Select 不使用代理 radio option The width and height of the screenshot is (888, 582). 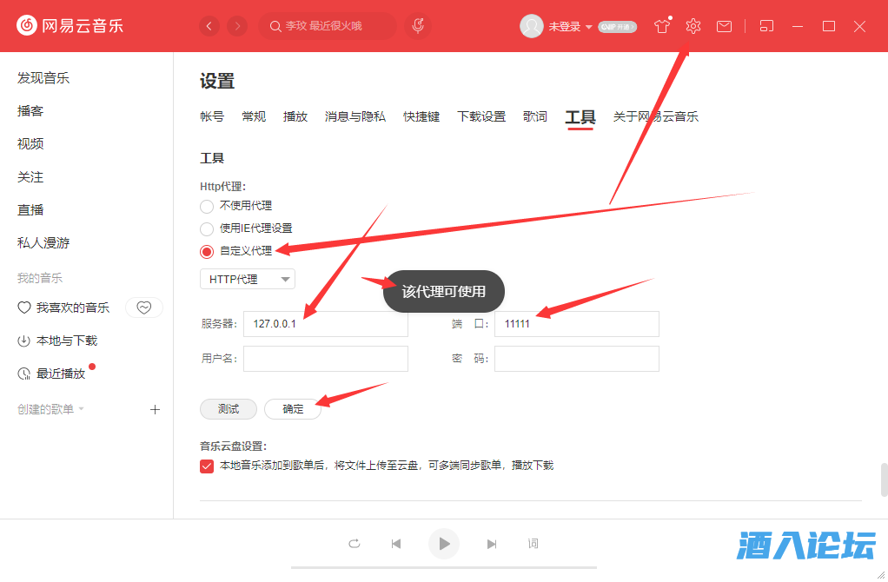point(207,206)
